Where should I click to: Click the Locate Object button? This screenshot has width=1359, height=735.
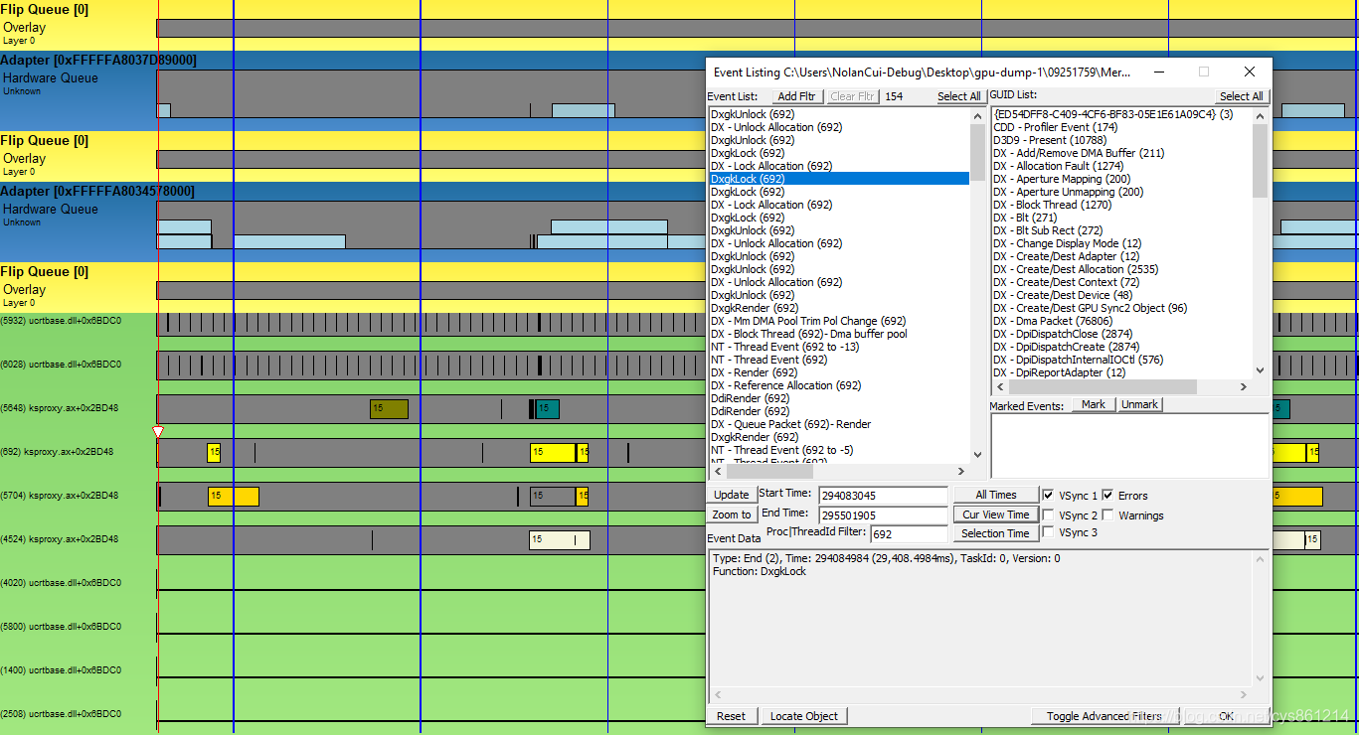[804, 716]
